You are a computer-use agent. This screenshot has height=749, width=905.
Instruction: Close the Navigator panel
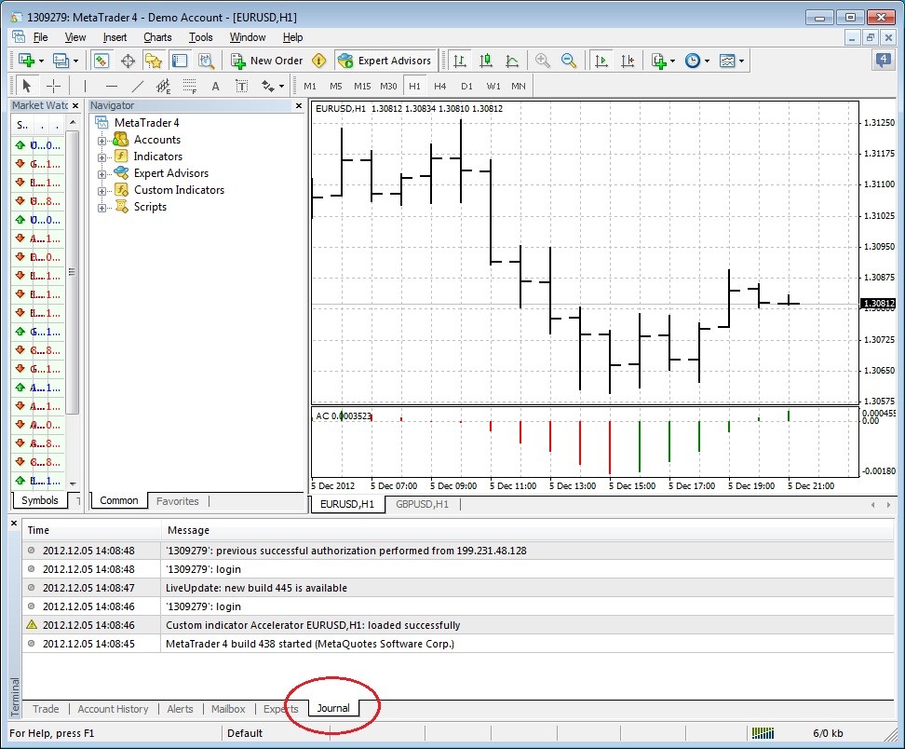pyautogui.click(x=298, y=105)
